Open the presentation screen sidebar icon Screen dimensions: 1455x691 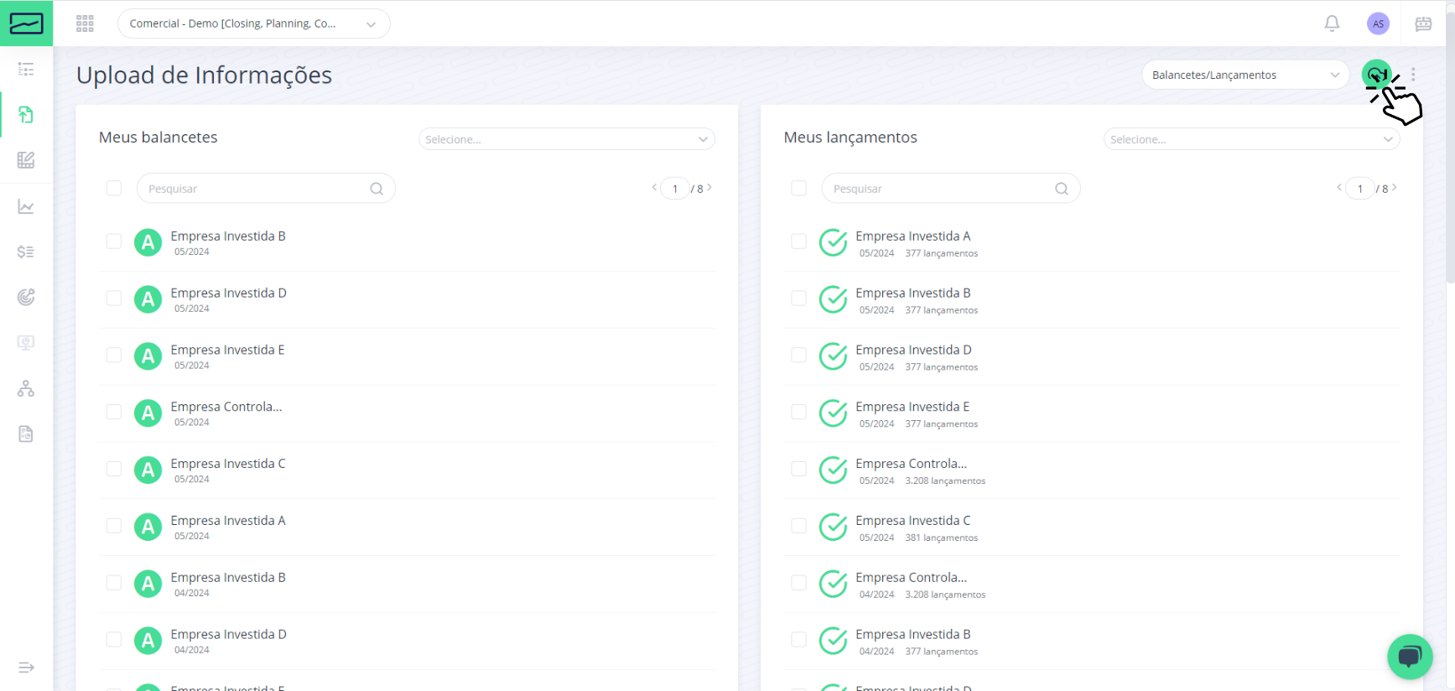pyautogui.click(x=26, y=343)
